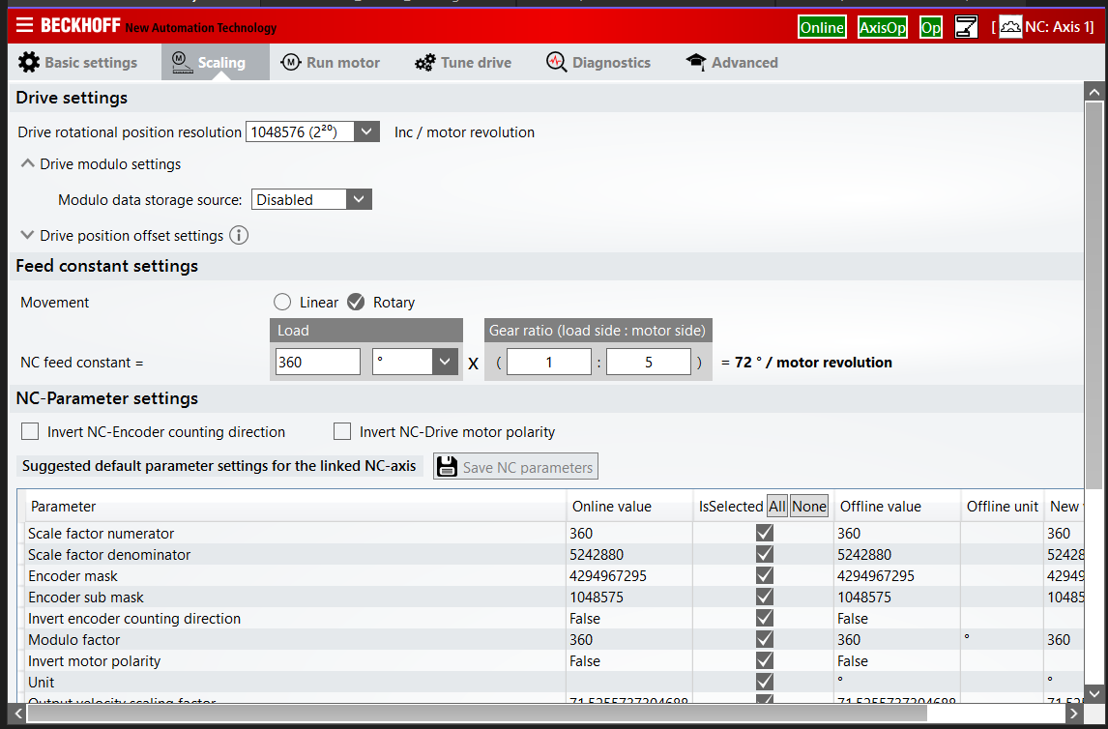Select Invert encoder counting direction row label

pyautogui.click(x=134, y=618)
